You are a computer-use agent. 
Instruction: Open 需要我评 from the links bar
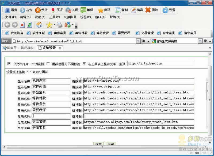pos(121,33)
